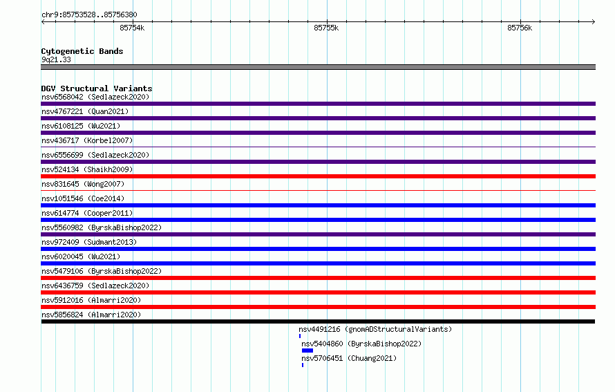
Task: Click the gray 9q21.33 cytogenetic band bar
Action: [x=318, y=67]
